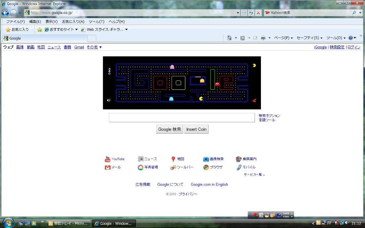Screen dimensions: 365x228
Task: Open the ページ(P) dropdown
Action: point(283,38)
